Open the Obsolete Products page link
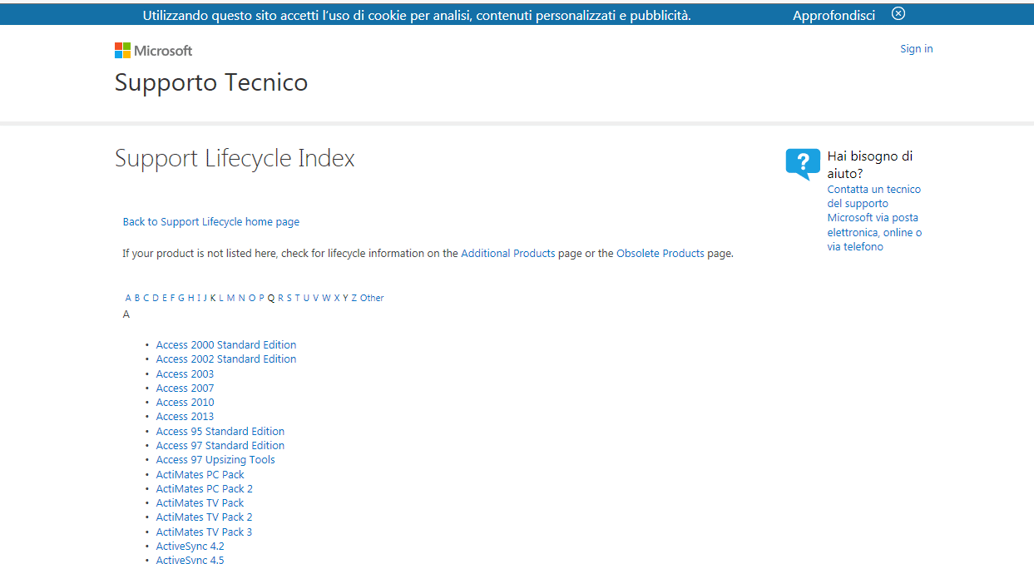Image resolution: width=1034 pixels, height=564 pixels. (x=660, y=254)
